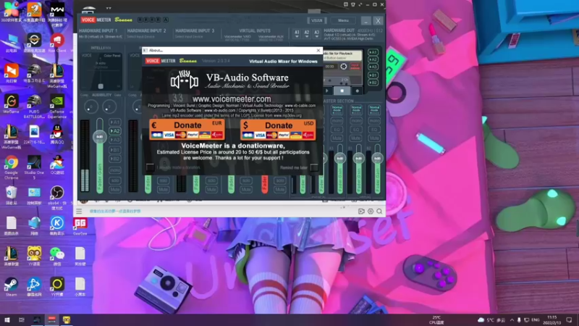579x326 pixels.
Task: Open Riot Client desktop shortcut
Action: click(57, 43)
